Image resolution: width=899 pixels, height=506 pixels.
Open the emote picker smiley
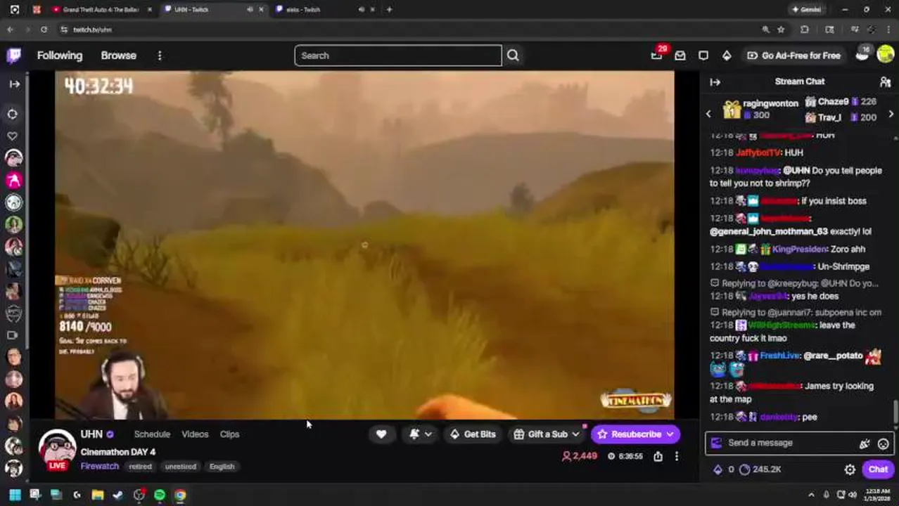coord(883,443)
